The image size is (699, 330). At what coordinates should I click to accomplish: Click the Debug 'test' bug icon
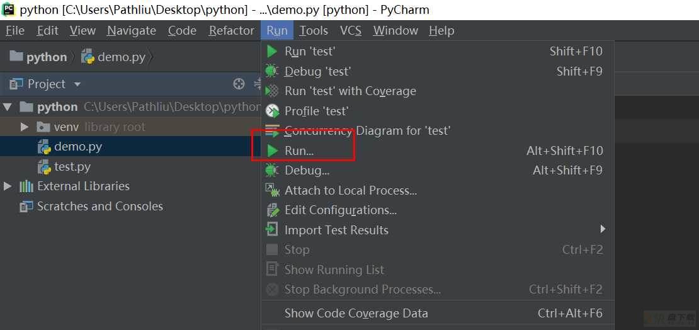tap(271, 71)
